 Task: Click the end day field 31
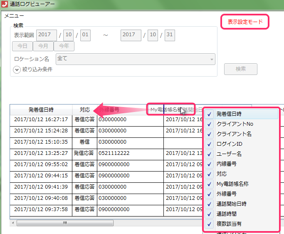(169, 35)
